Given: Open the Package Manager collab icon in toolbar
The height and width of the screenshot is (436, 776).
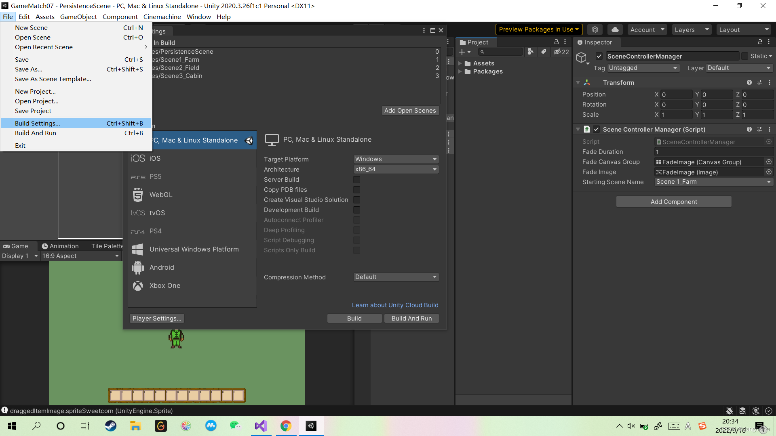Looking at the screenshot, I should tap(595, 29).
